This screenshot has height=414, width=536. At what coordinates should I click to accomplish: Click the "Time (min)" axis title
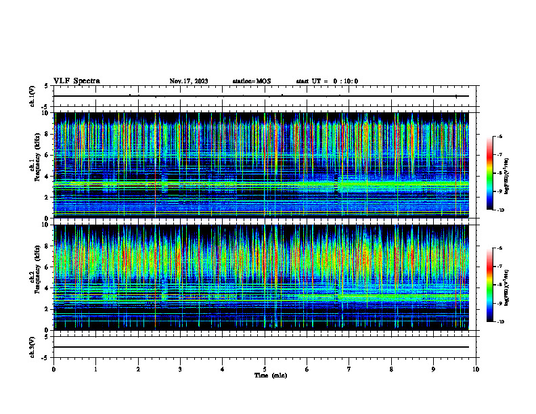coord(271,375)
